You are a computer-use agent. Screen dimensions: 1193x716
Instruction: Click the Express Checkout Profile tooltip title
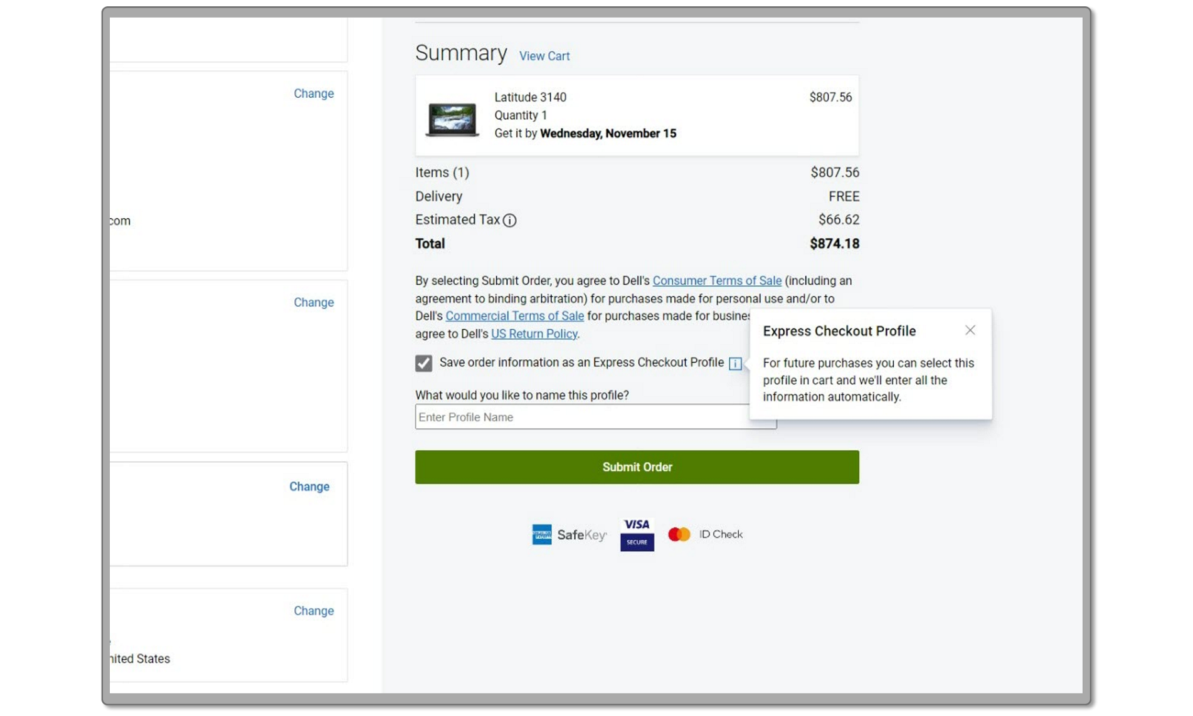click(839, 331)
